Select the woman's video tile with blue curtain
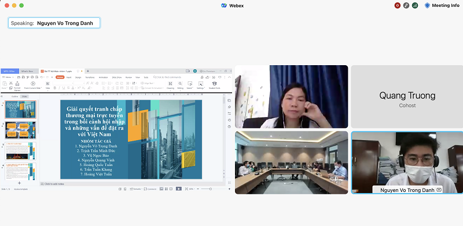The width and height of the screenshot is (463, 226). tap(292, 96)
